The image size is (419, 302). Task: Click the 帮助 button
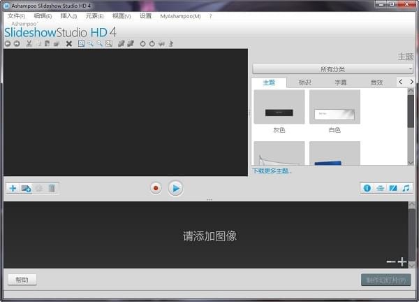[x=22, y=280]
